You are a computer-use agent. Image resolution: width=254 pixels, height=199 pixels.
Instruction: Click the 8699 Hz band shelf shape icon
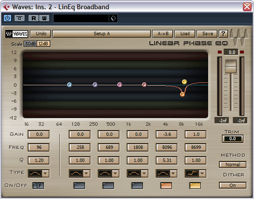click(x=192, y=173)
